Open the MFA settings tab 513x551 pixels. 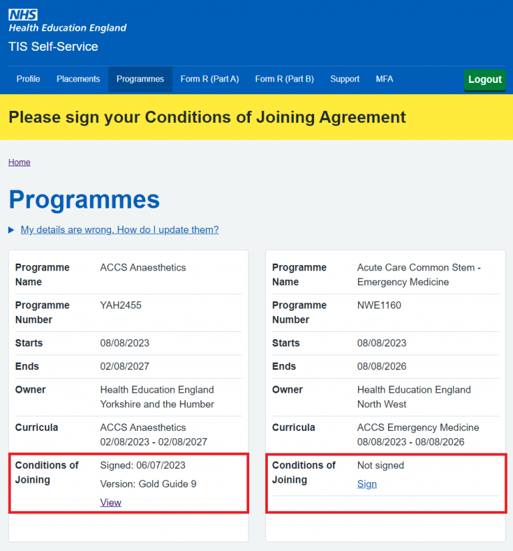coord(384,79)
